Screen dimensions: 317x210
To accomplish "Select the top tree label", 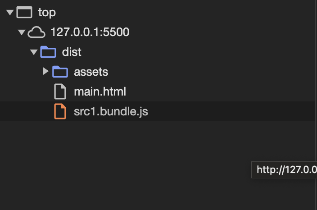I will (47, 13).
